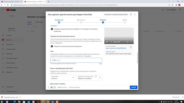The image size is (184, 103).
Task: Open the Причина отсутствия субтитров dropdown
Action: (89, 78)
